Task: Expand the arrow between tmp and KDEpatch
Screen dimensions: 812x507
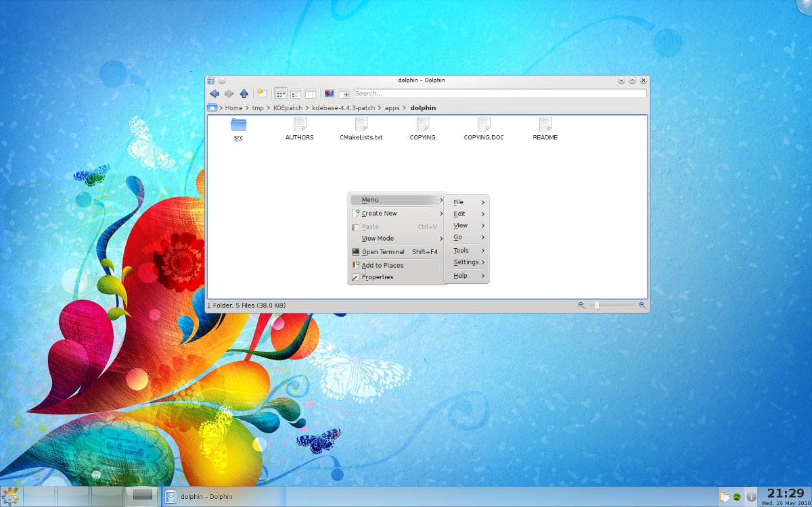Action: click(x=269, y=107)
